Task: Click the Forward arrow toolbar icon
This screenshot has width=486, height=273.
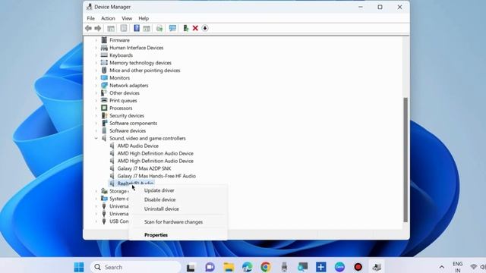Action: (98, 28)
